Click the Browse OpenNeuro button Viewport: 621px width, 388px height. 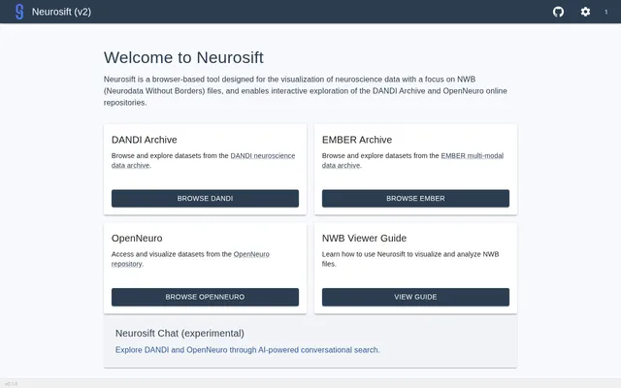(x=205, y=297)
